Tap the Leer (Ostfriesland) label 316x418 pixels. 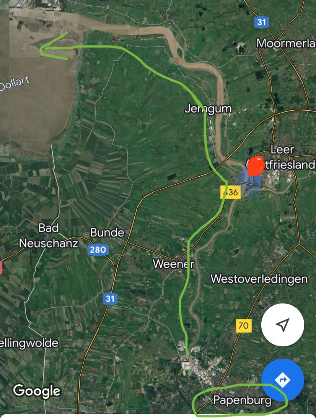click(282, 157)
